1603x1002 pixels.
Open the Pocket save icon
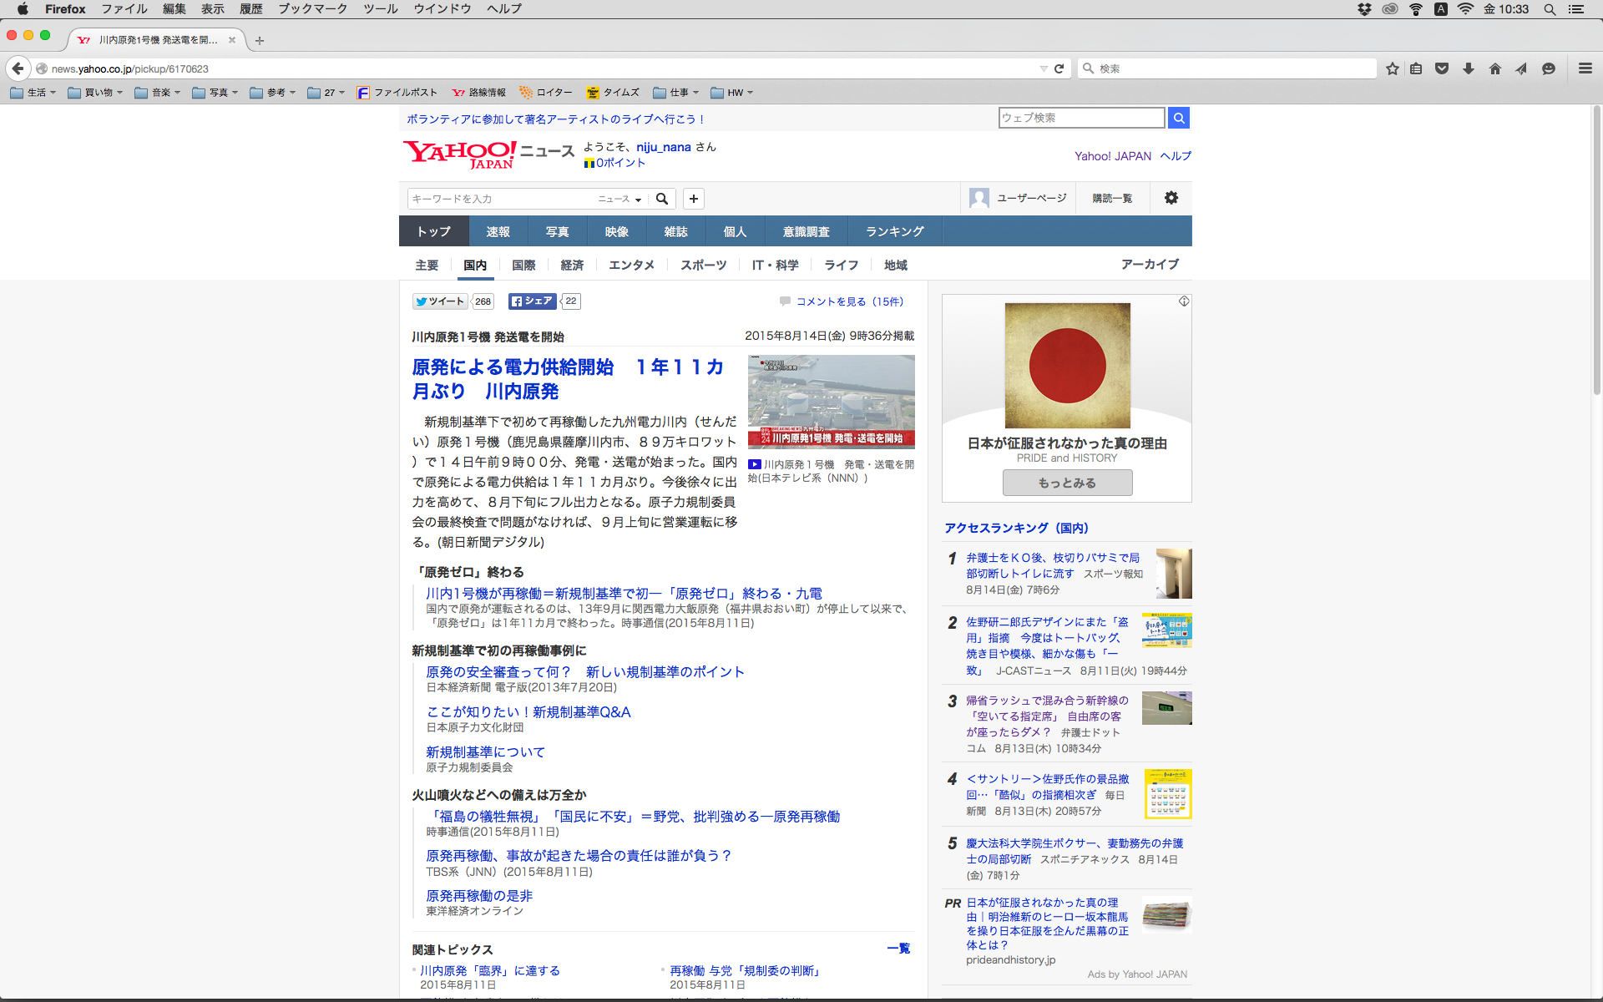(1442, 68)
